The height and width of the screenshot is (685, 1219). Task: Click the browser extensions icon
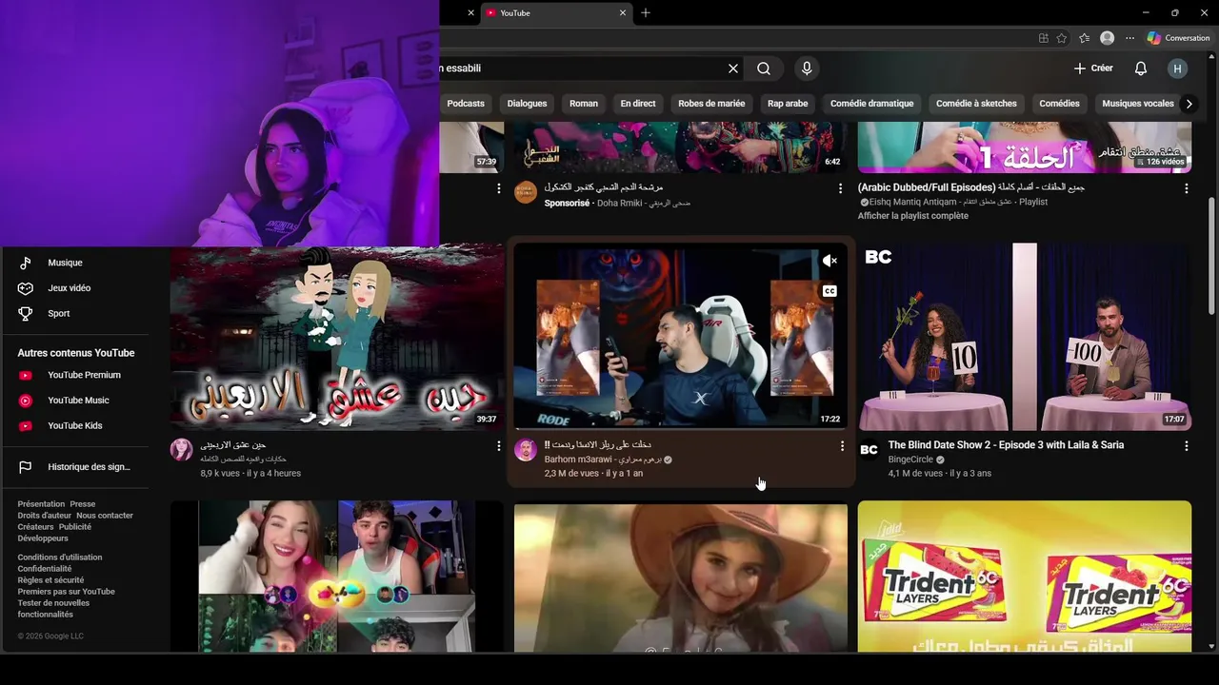1044,38
